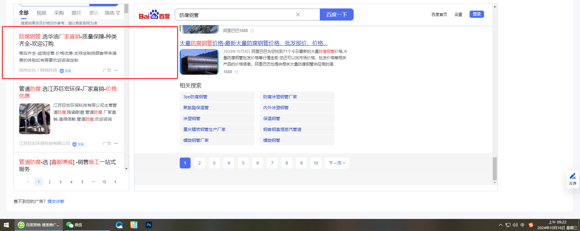Go to page 10 of Baidu results
580x231 pixels.
pos(316,163)
